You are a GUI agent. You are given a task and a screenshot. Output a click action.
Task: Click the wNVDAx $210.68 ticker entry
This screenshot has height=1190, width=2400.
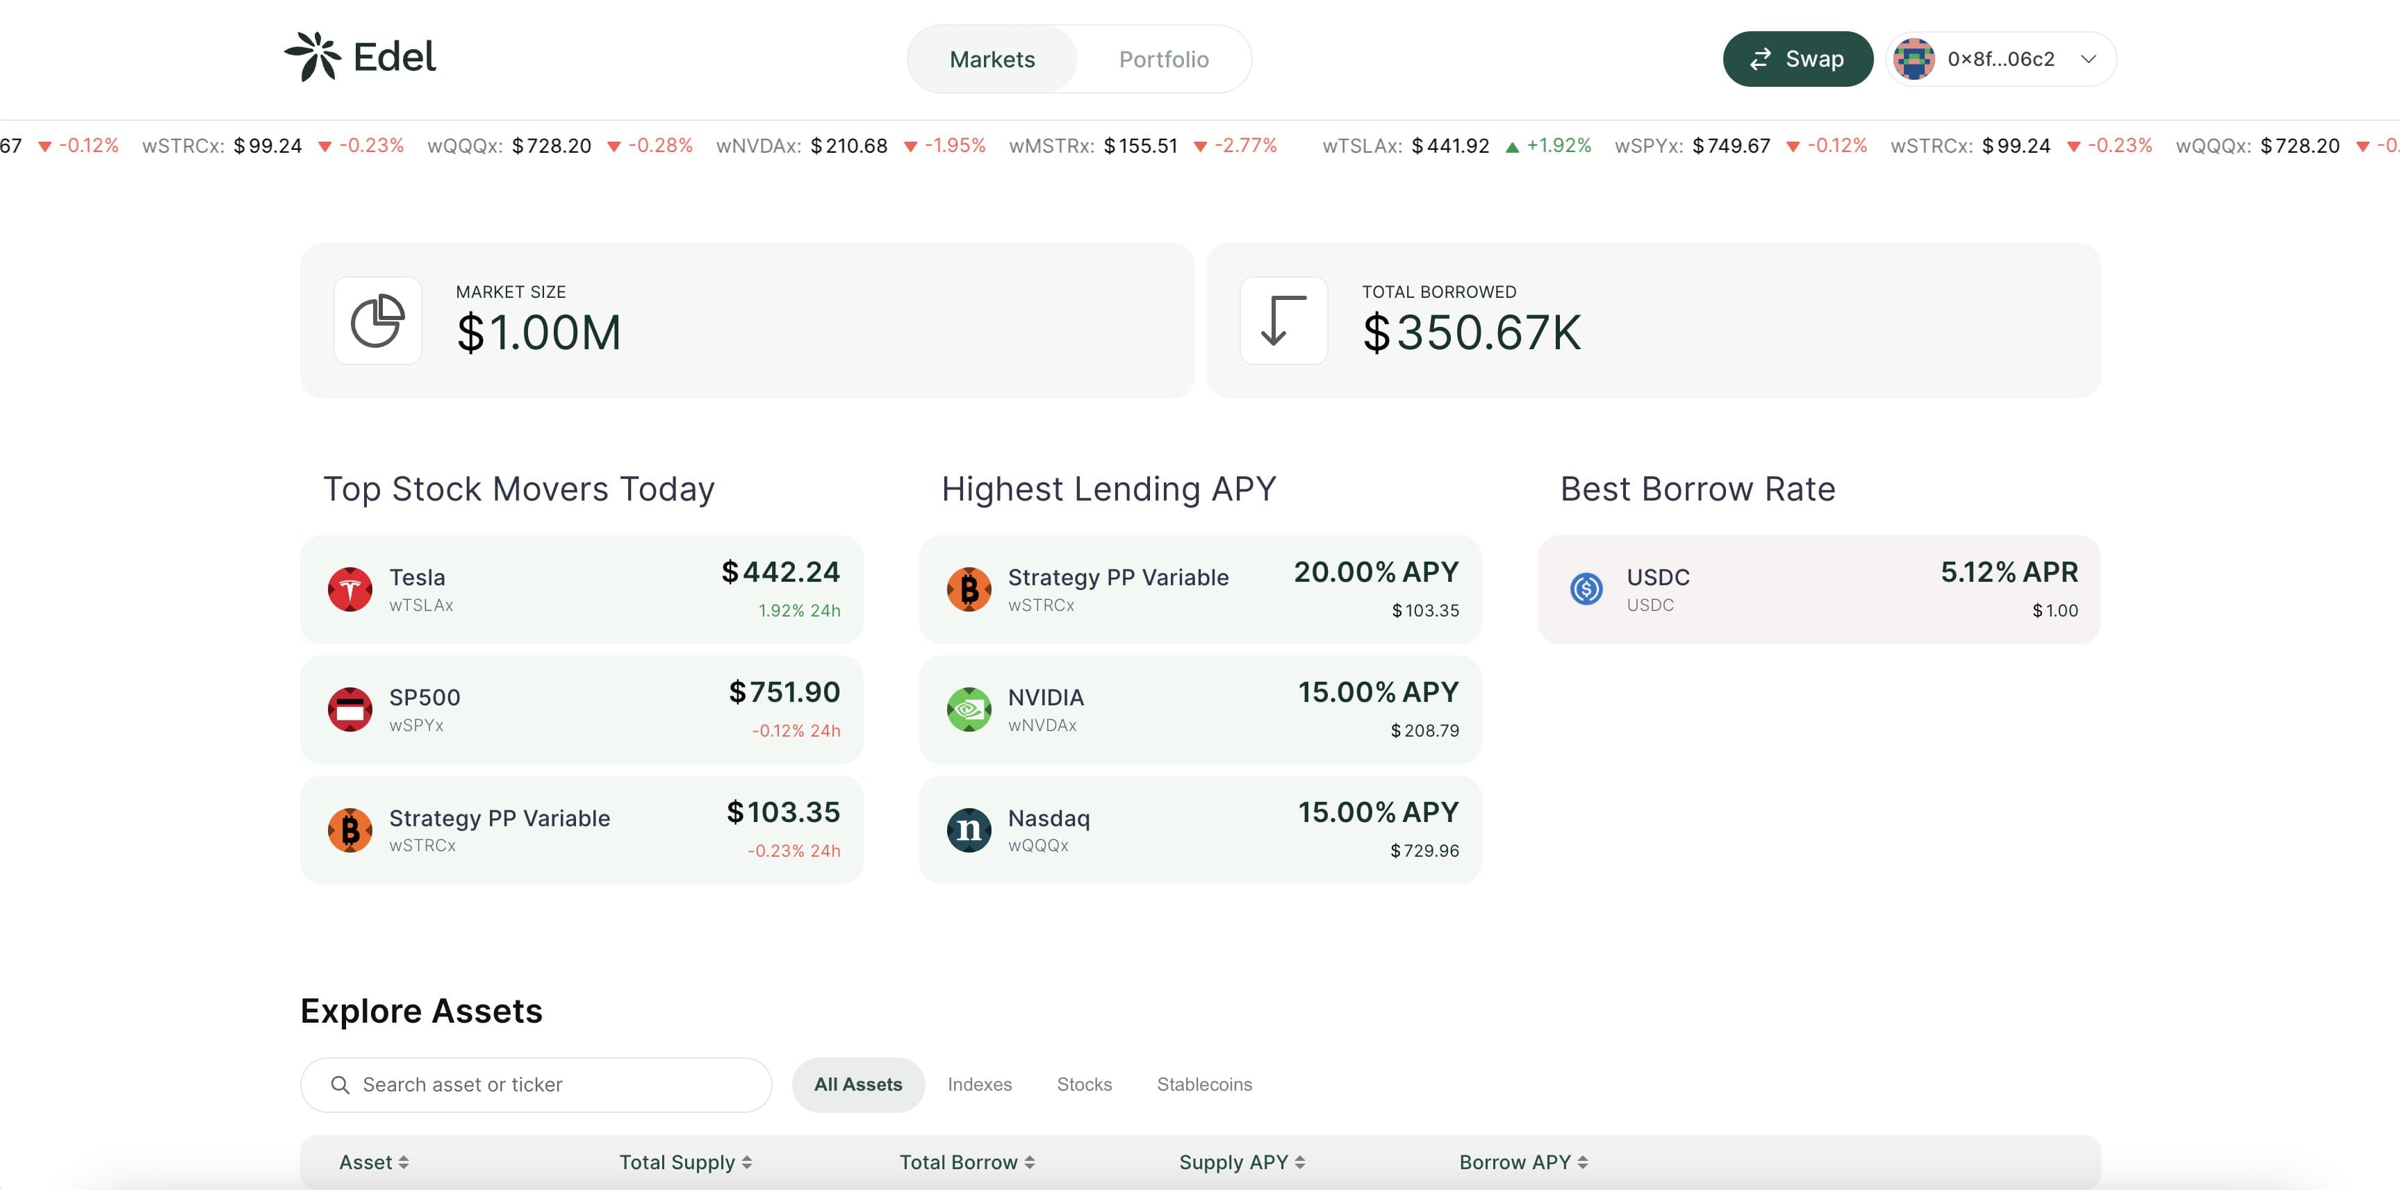850,146
